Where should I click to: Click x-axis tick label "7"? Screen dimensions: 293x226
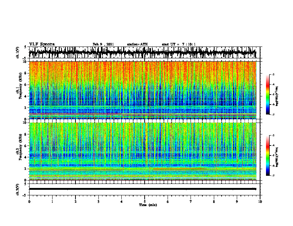191,202
